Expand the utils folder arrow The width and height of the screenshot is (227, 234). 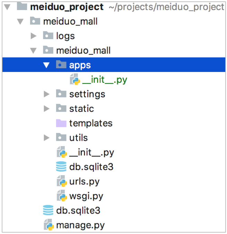(x=47, y=138)
